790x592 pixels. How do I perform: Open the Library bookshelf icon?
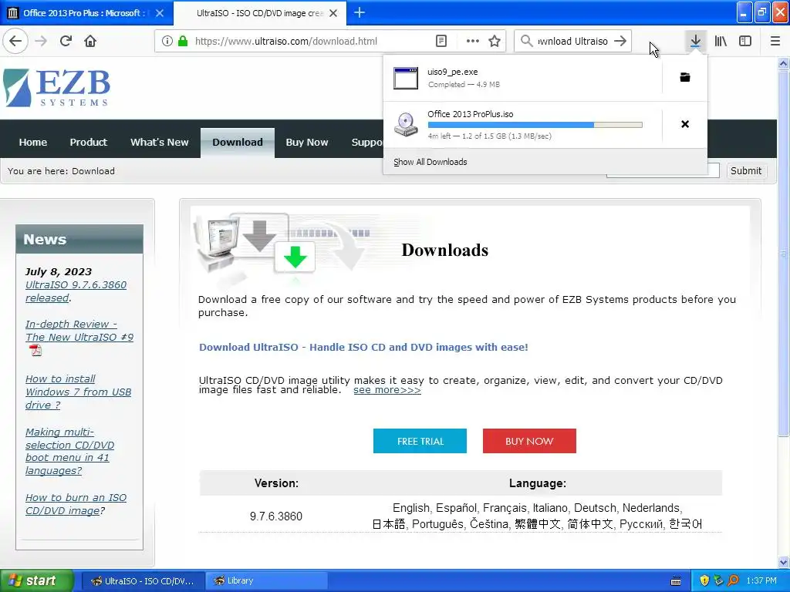(721, 42)
